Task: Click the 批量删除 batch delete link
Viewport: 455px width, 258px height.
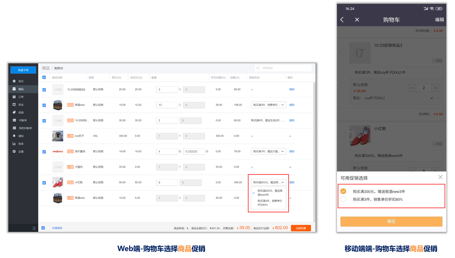Action: point(57,228)
